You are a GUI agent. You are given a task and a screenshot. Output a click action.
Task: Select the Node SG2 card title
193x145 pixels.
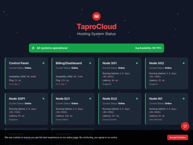click(157, 63)
